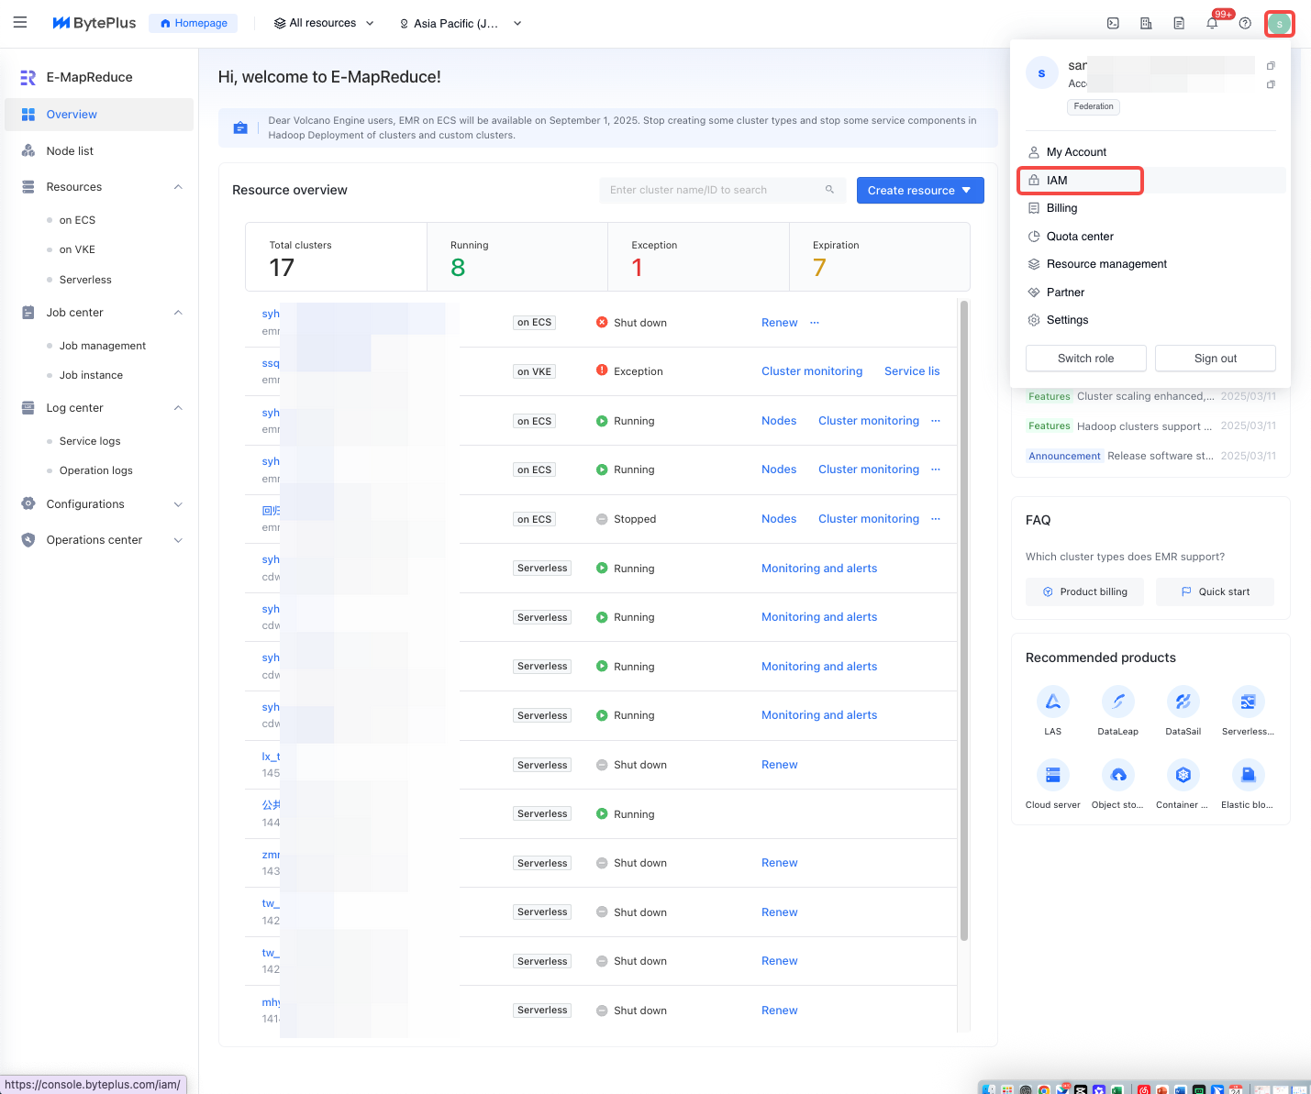
Task: Open the help question mark icon
Action: [x=1245, y=24]
